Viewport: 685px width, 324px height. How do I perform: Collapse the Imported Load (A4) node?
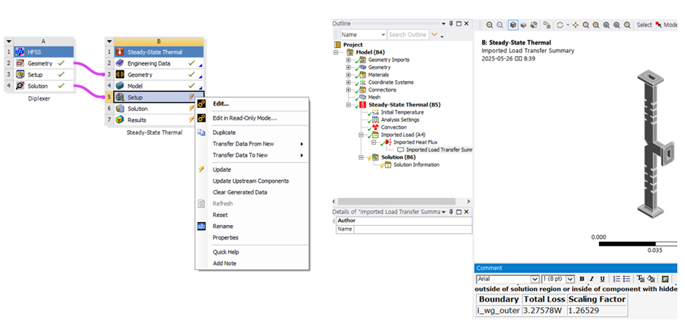pos(361,135)
